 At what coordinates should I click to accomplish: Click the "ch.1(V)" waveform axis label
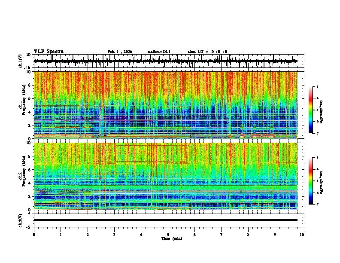[x=21, y=61]
